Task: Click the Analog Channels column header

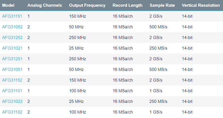Action: [x=45, y=5]
